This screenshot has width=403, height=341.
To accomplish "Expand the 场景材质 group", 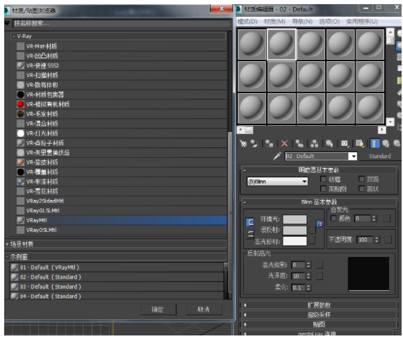I will coord(7,244).
